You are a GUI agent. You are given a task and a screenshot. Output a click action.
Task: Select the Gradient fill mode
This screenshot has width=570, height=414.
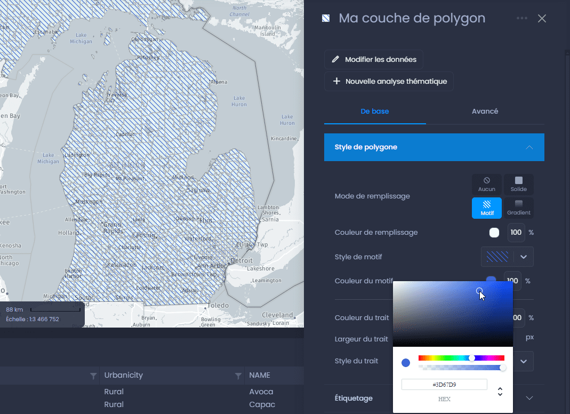[518, 208]
